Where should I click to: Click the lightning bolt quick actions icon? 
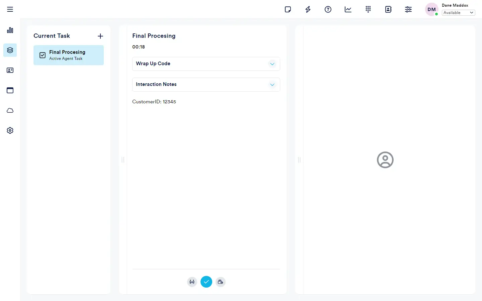308,9
